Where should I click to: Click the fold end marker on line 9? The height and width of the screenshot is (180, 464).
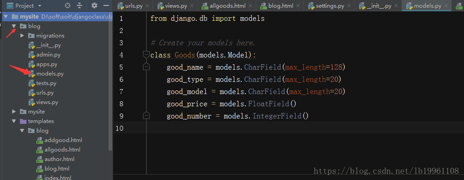[x=146, y=115]
